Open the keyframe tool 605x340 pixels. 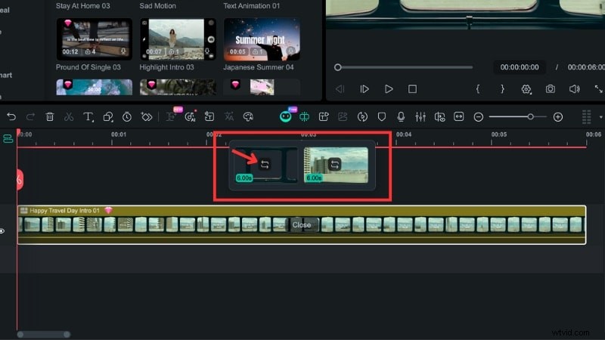pyautogui.click(x=147, y=116)
